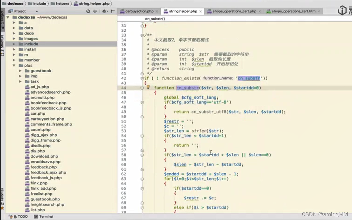Open the Terminal tool window
This screenshot has width=352, height=220.
tap(43, 217)
